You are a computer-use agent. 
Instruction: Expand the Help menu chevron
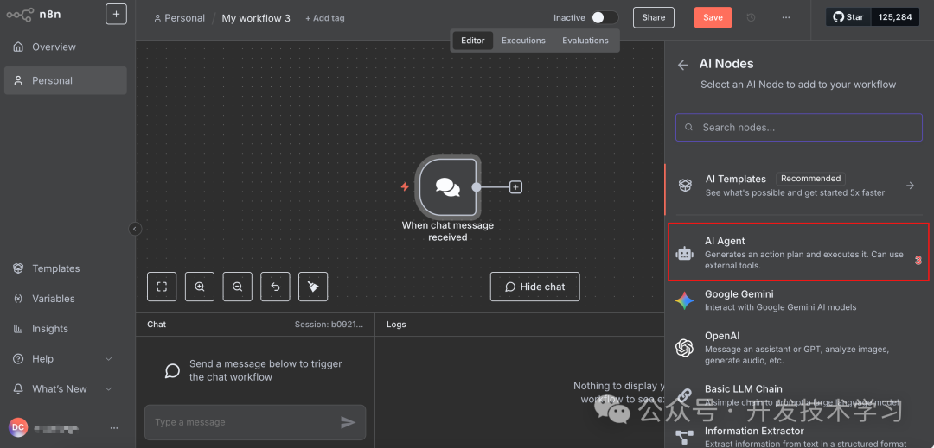108,359
